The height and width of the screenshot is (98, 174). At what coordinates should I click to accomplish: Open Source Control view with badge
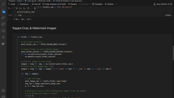click(x=3, y=11)
